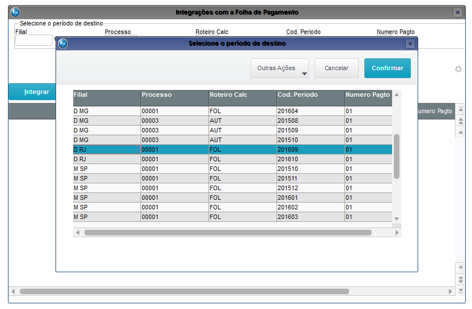Click the settings gear icon in main window
Image resolution: width=472 pixels, height=309 pixels.
458,69
